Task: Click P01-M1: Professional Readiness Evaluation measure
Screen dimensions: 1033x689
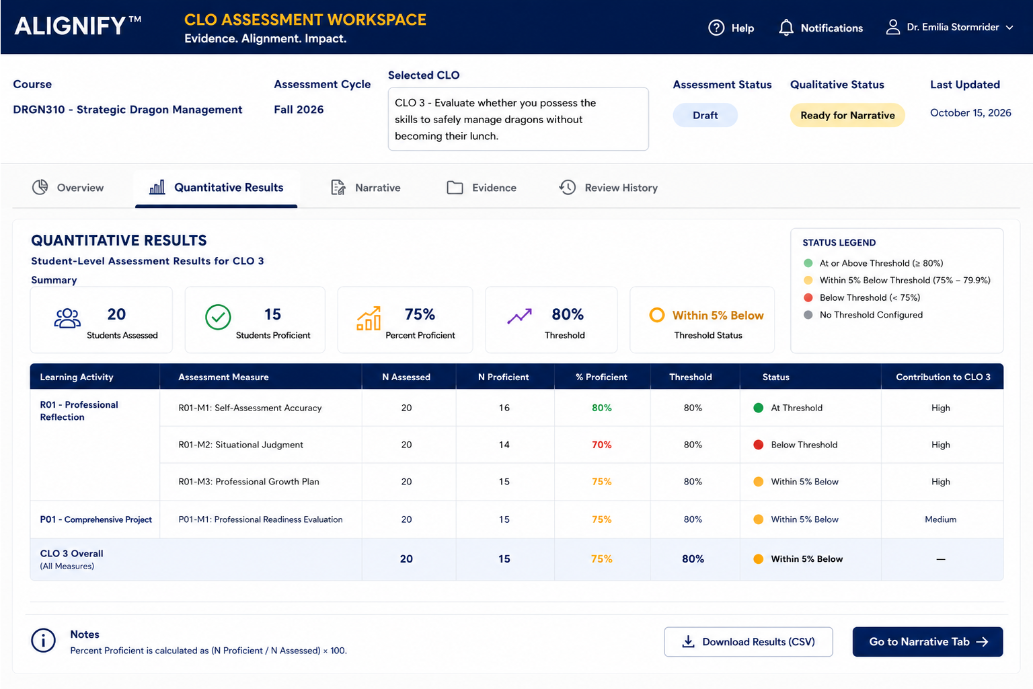Action: pos(260,519)
